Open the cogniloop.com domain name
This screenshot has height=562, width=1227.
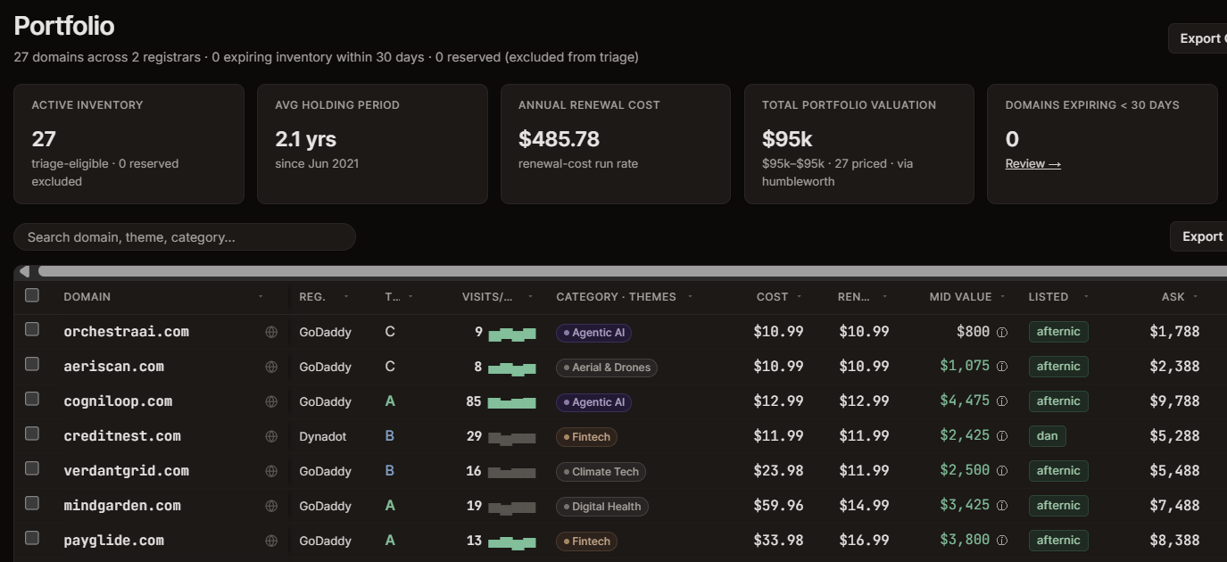118,401
